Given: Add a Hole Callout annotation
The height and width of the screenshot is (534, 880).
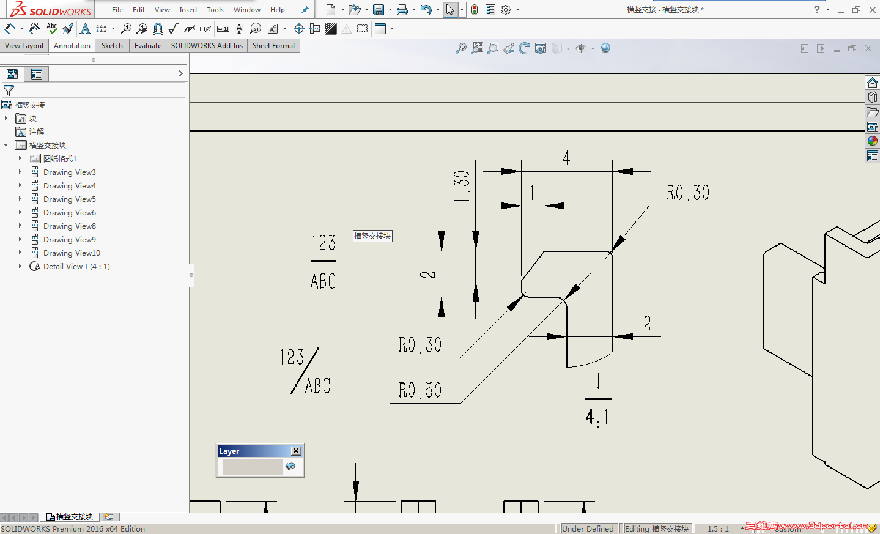Looking at the screenshot, I should point(205,29).
